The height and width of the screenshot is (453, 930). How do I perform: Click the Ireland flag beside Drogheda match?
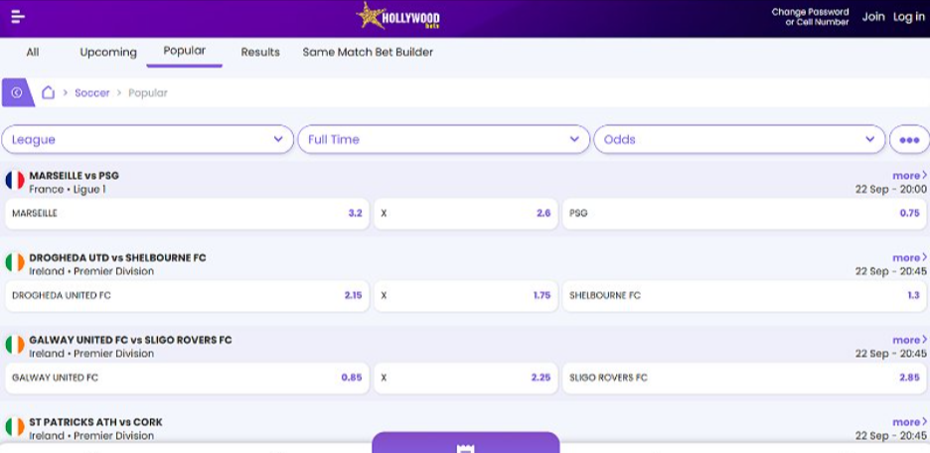click(x=15, y=263)
